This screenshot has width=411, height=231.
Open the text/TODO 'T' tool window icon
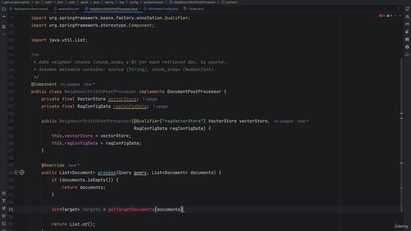click(4, 201)
